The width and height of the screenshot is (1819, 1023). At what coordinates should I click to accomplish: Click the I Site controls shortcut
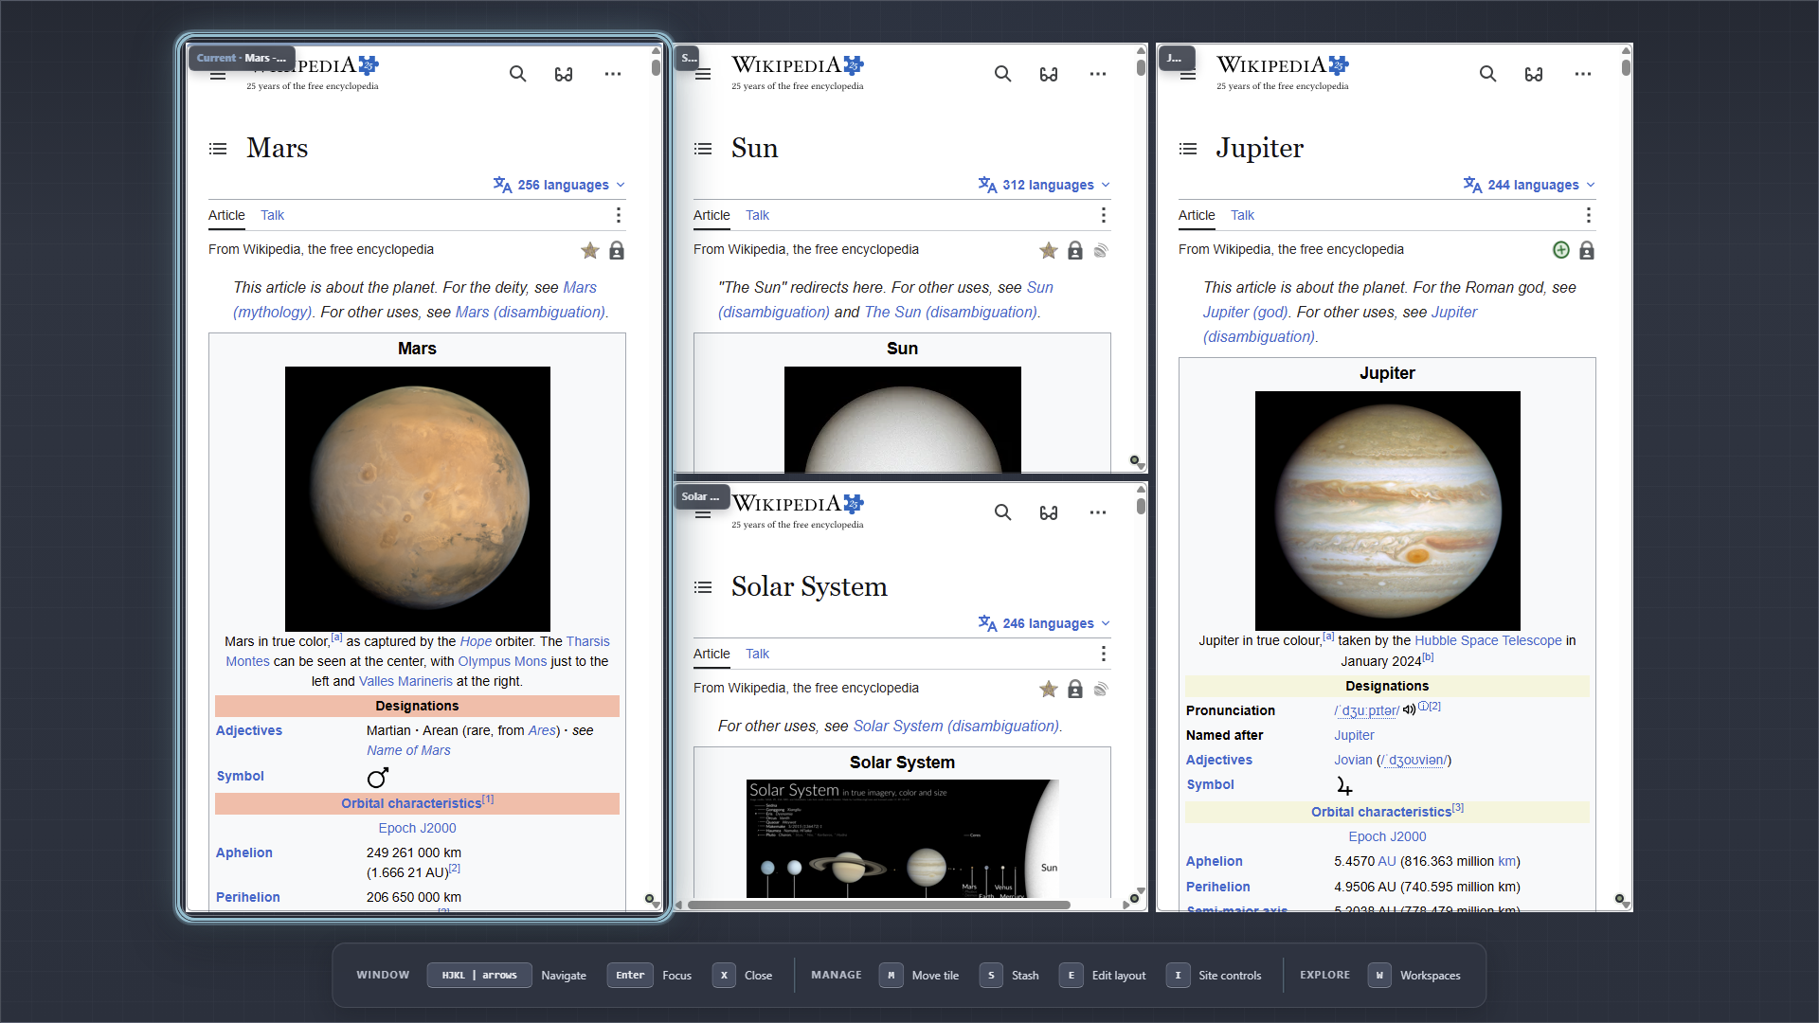1215,975
